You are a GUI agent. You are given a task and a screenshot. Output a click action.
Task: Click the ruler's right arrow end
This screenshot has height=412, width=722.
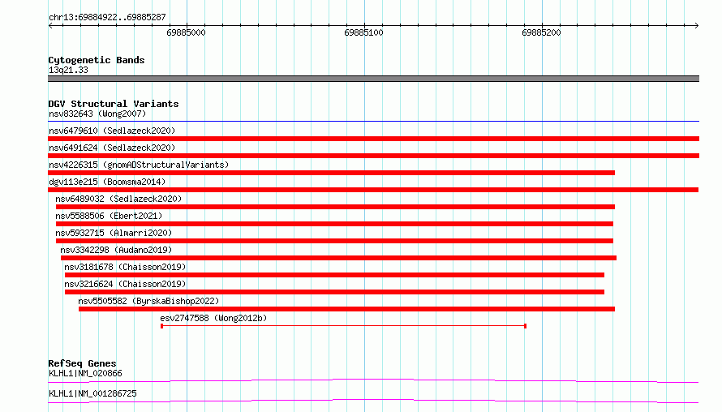[697, 26]
